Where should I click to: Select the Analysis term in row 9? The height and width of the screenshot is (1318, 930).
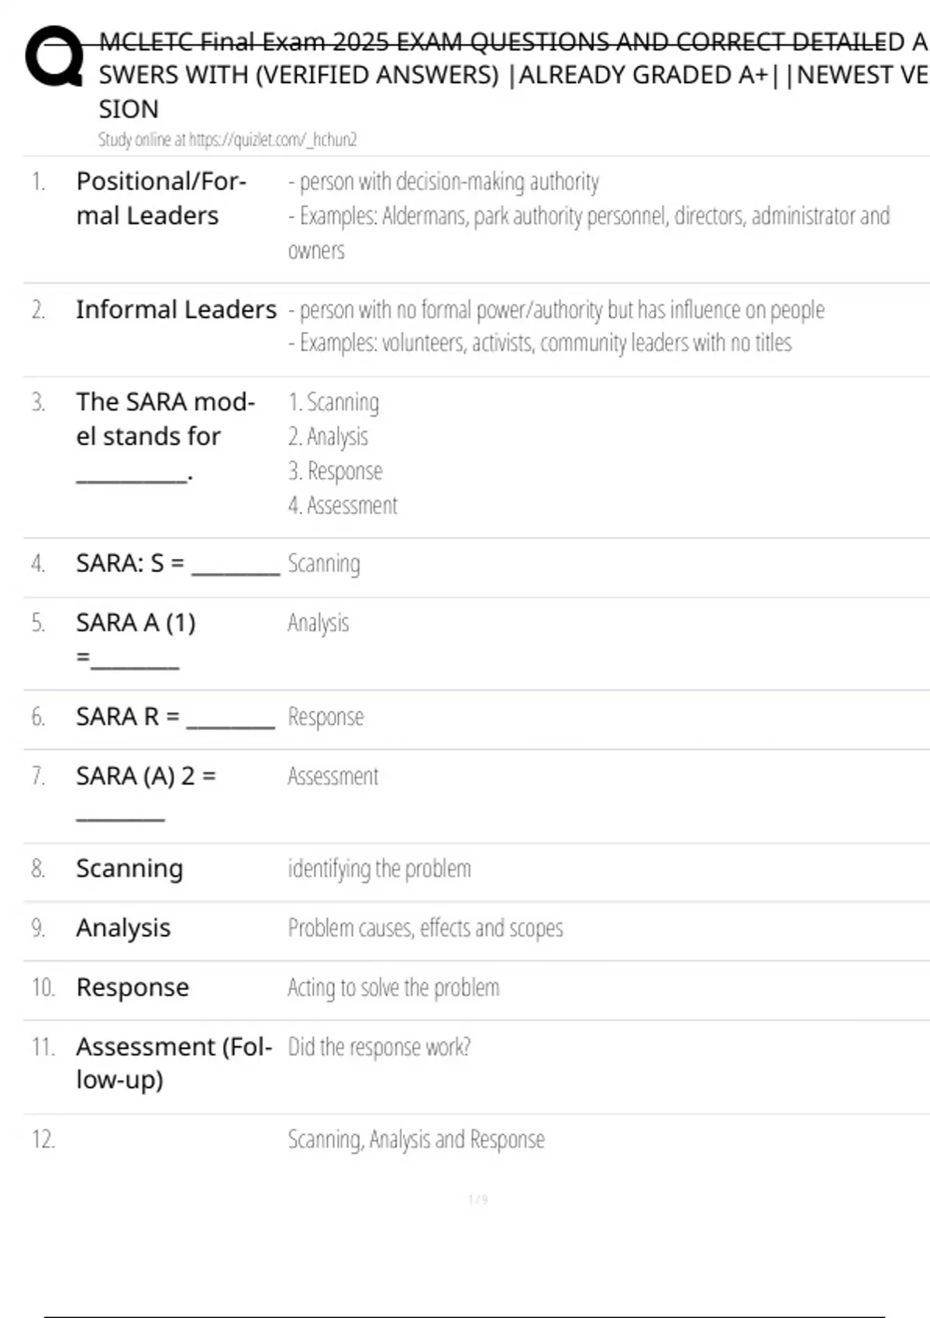(123, 928)
